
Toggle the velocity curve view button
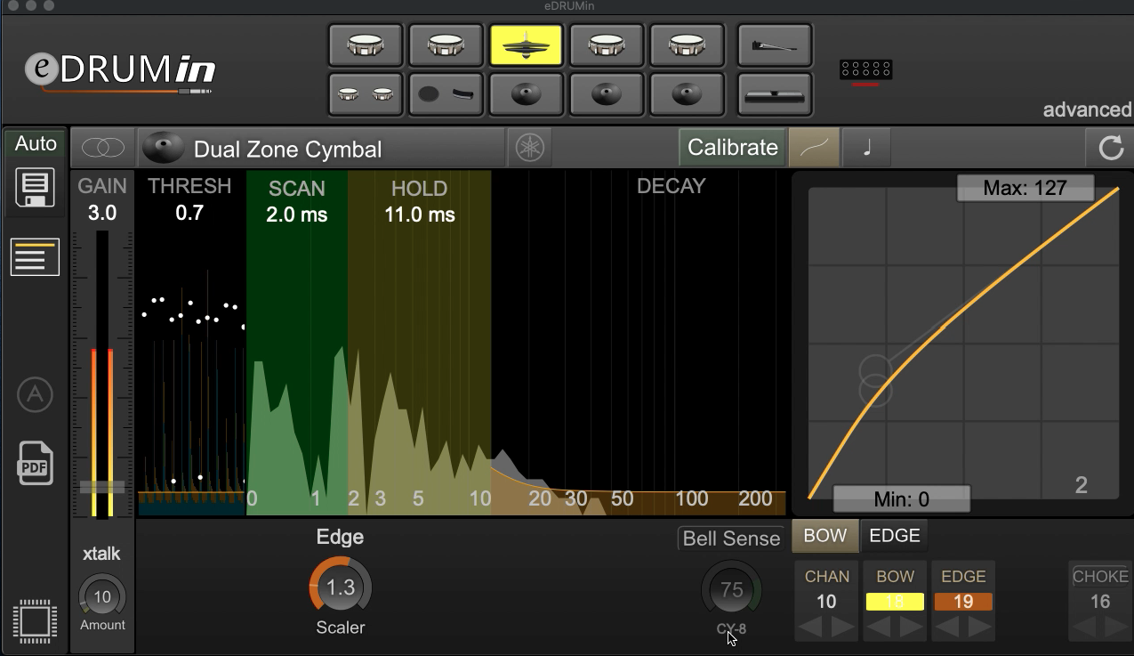(814, 148)
